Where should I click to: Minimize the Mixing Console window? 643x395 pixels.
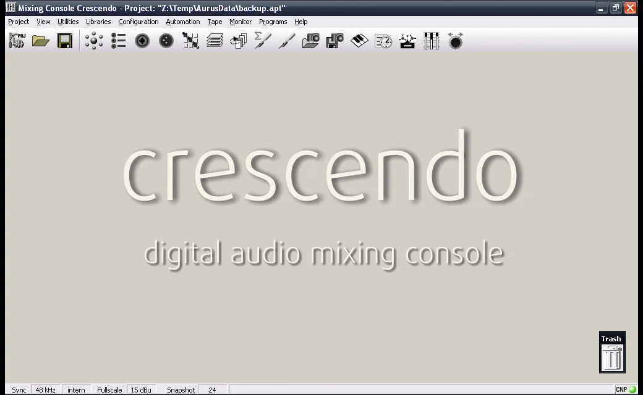(x=601, y=8)
